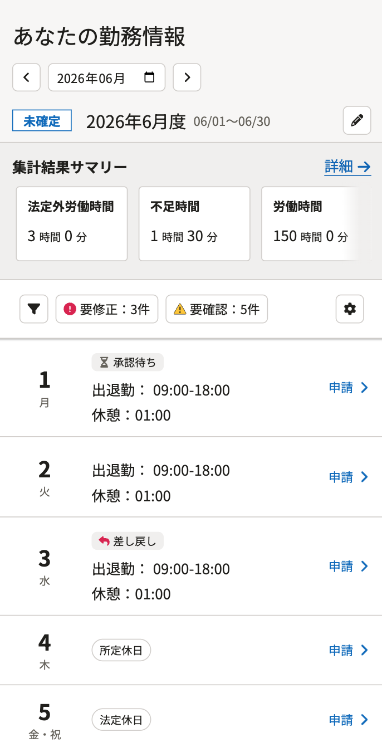This screenshot has height=752, width=382.
Task: Expand 申請 chevron for day 4 Thursday
Action: tap(365, 650)
